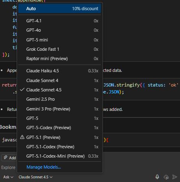This screenshot has height=182, width=180.
Task: Switch to Claude Sonnet 4
Action: pyautogui.click(x=60, y=80)
